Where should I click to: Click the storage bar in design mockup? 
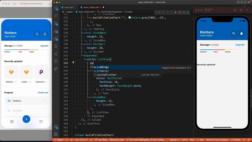(26, 50)
